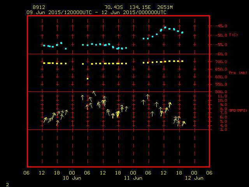Click the 11.0 wind speed axis value
Screen dimensions: 249x187
223,96
